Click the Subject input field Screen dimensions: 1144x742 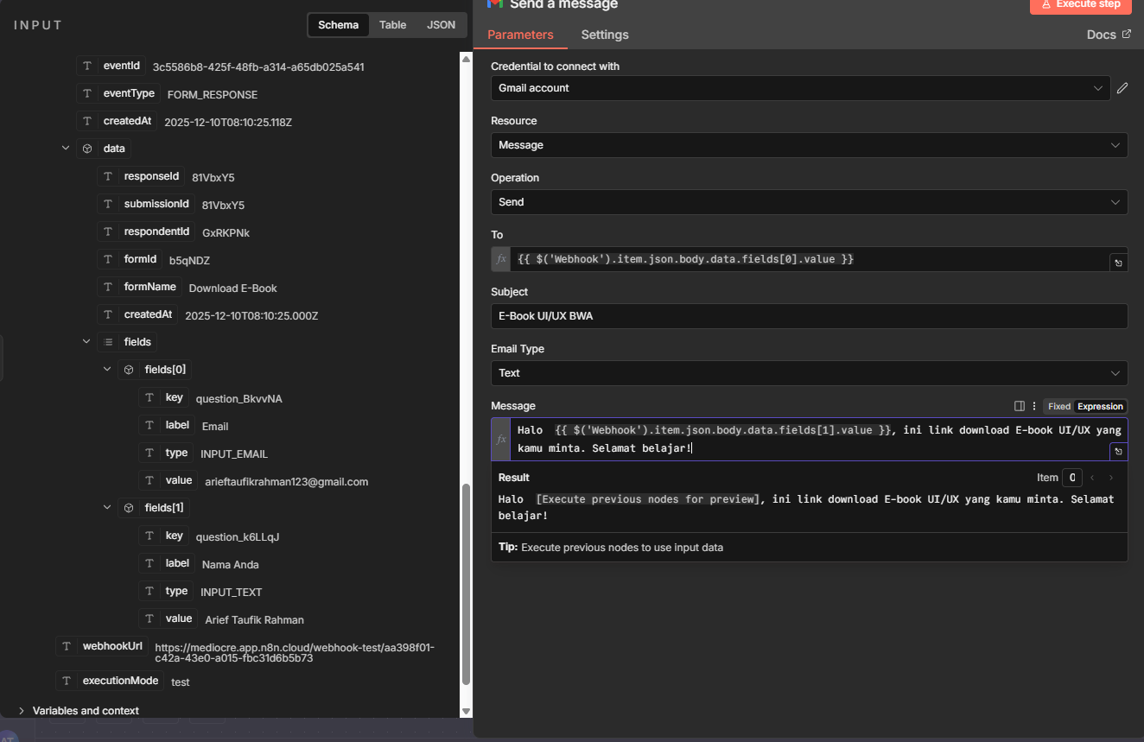(x=809, y=316)
